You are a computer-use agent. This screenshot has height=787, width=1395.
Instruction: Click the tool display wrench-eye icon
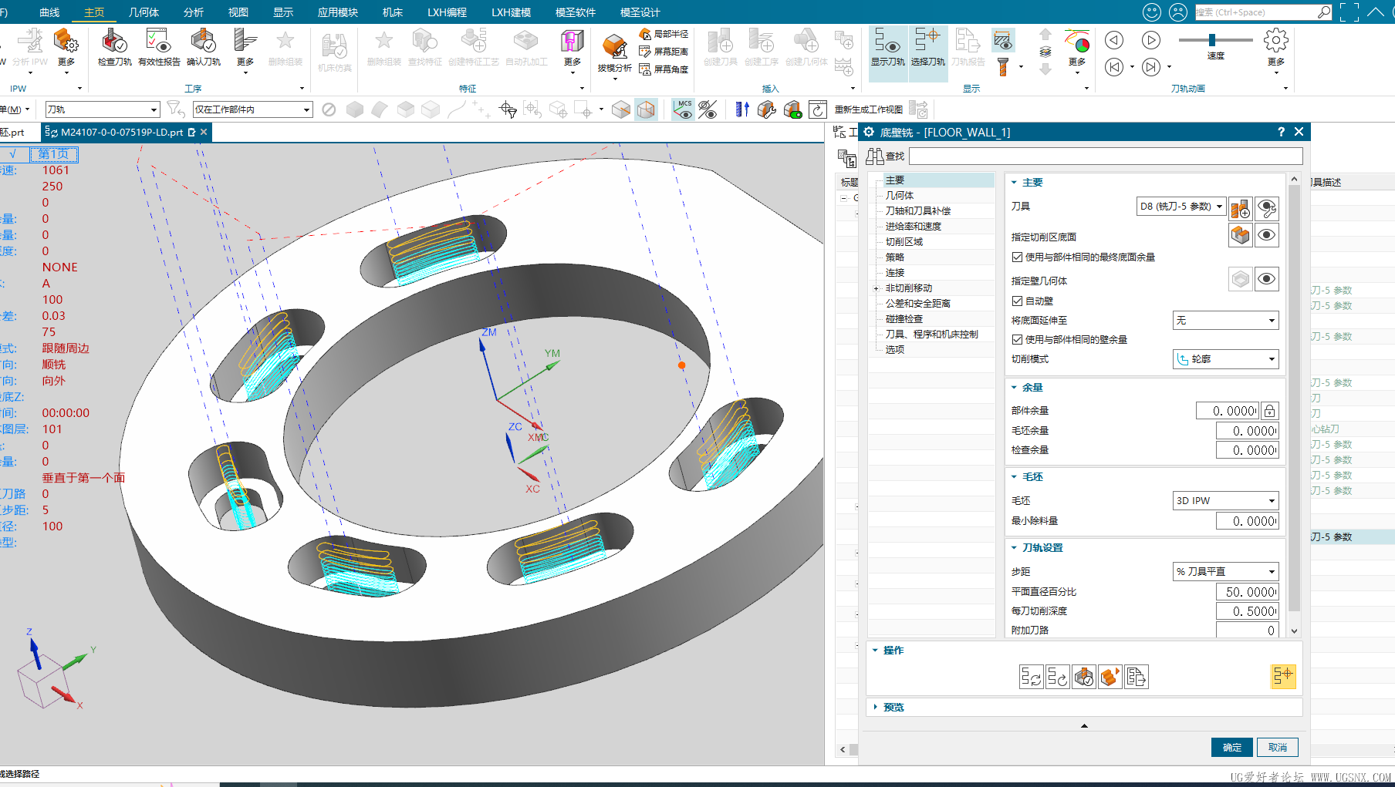coord(1266,208)
